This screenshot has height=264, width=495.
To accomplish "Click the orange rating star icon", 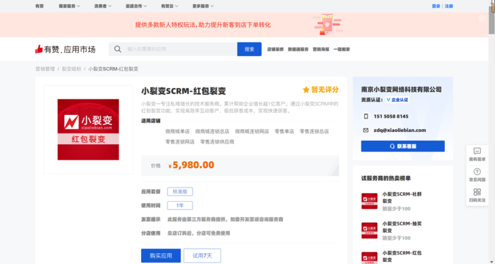I will [x=306, y=90].
